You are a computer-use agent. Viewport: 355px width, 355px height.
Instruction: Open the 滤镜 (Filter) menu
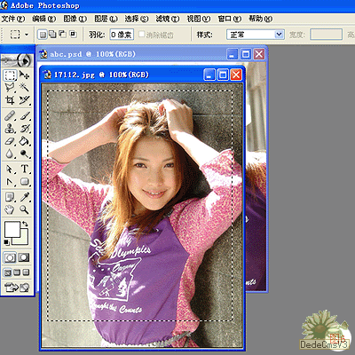[x=168, y=19]
